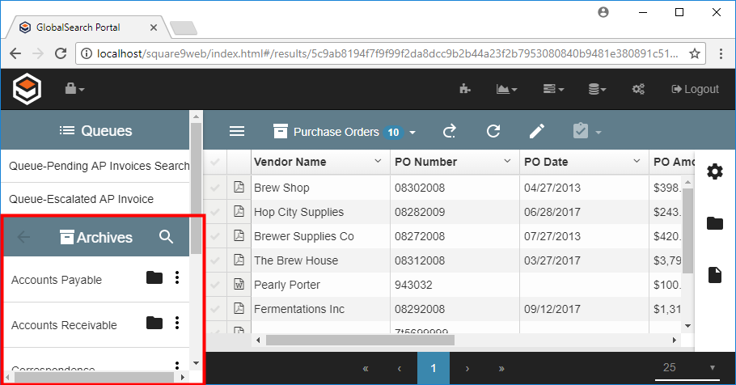Image resolution: width=736 pixels, height=385 pixels.
Task: Click the Logout link
Action: coord(695,89)
